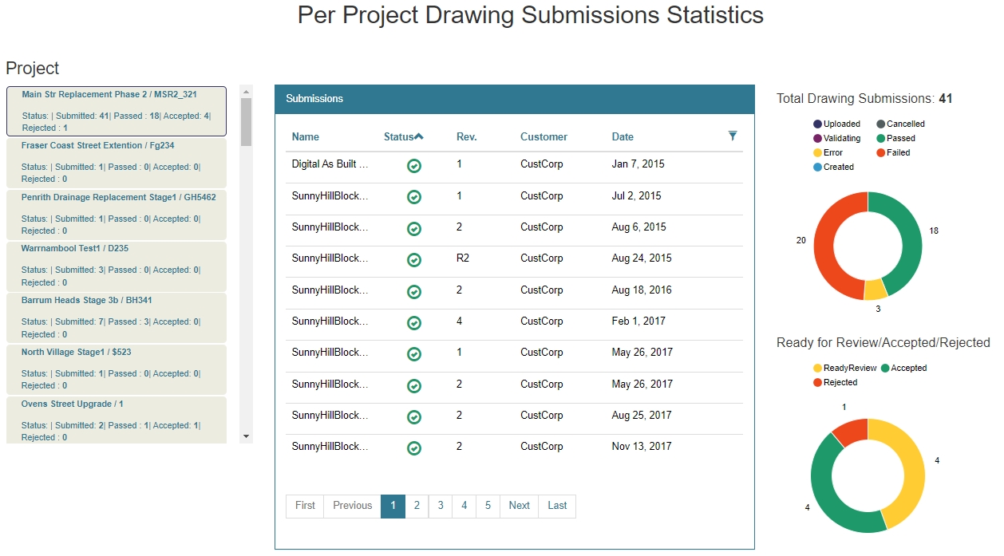Viewport: 1004px width, 556px height.
Task: Click the red Failed segment in donut chart
Action: [826, 239]
